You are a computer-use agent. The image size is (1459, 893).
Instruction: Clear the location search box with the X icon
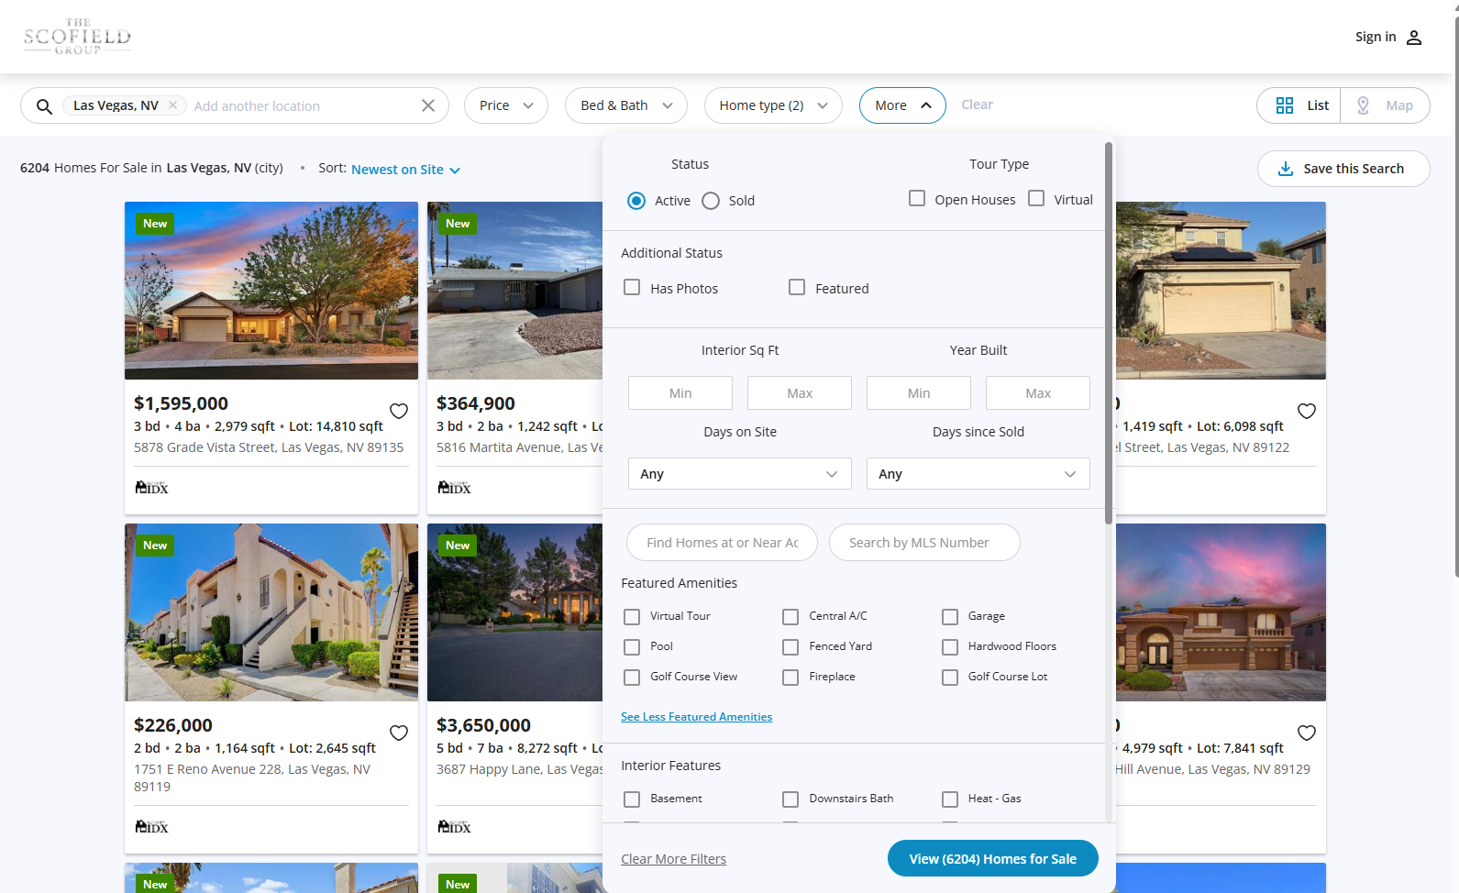coord(428,105)
